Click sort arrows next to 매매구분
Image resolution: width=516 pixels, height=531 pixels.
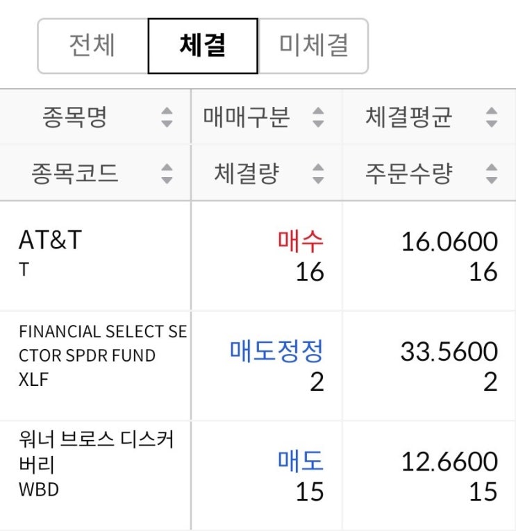pos(318,117)
